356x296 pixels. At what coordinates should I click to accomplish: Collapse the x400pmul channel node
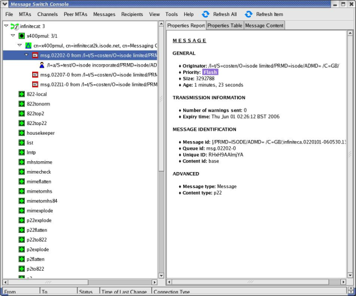click(x=13, y=36)
